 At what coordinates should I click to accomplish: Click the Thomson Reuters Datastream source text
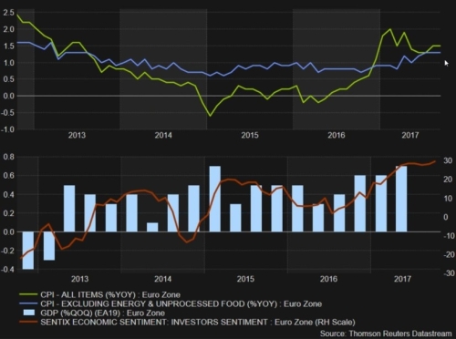[x=386, y=334]
